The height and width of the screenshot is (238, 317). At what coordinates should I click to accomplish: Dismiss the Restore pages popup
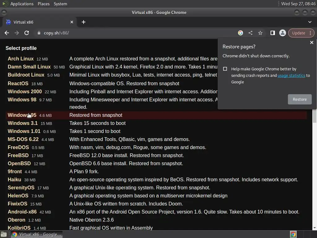311,42
